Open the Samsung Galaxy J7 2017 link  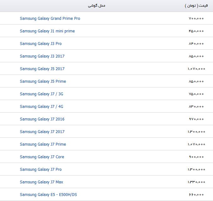(x=42, y=132)
